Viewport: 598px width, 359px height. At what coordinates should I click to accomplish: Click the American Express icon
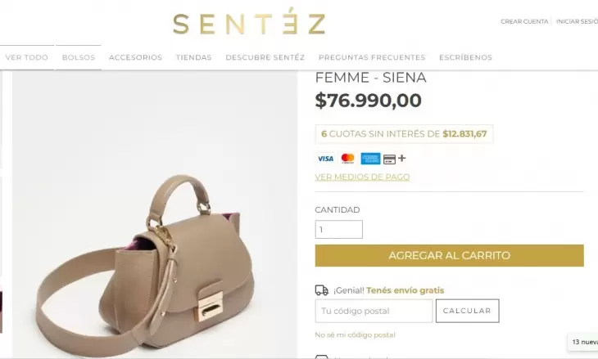[x=370, y=159]
